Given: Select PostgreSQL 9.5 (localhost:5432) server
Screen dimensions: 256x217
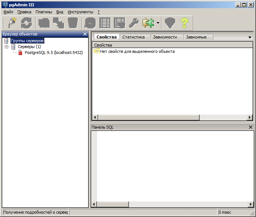Looking at the screenshot, I should click(x=54, y=52).
